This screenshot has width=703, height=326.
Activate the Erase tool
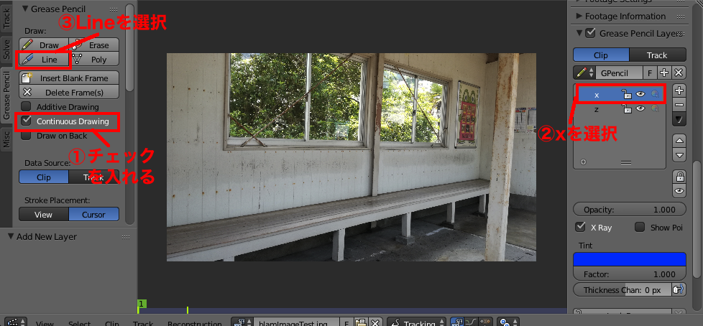coord(94,45)
